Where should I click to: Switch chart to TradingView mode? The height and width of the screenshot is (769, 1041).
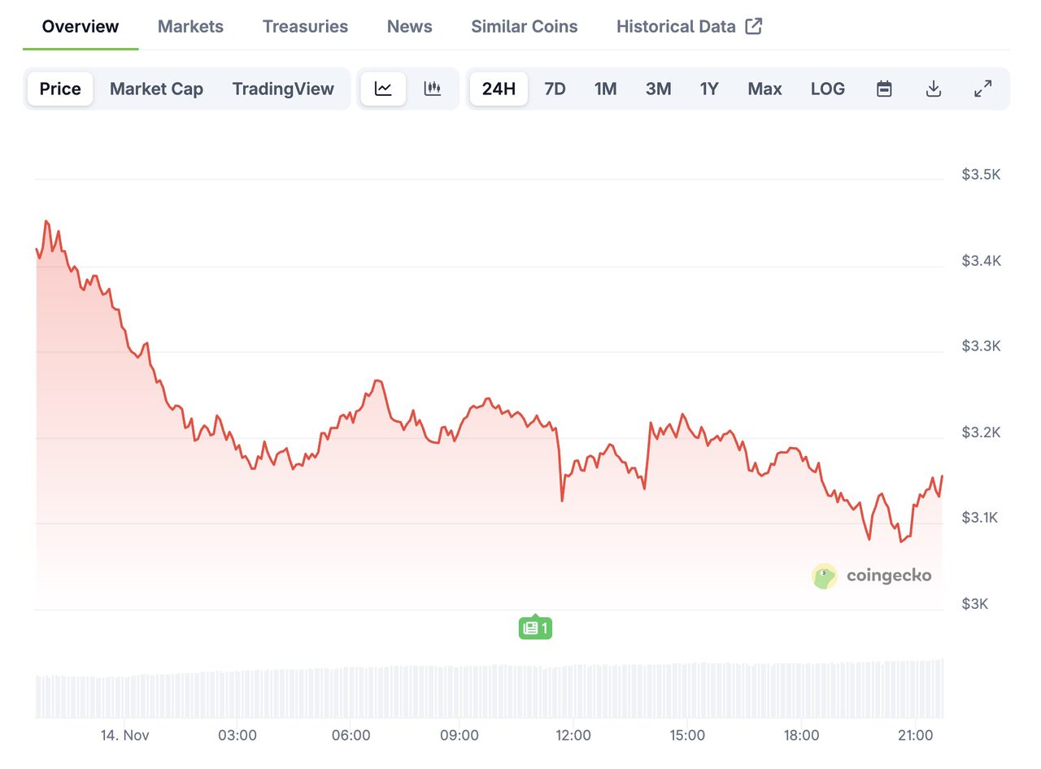283,89
